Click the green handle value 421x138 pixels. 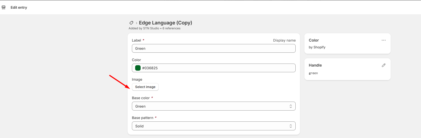pos(313,73)
